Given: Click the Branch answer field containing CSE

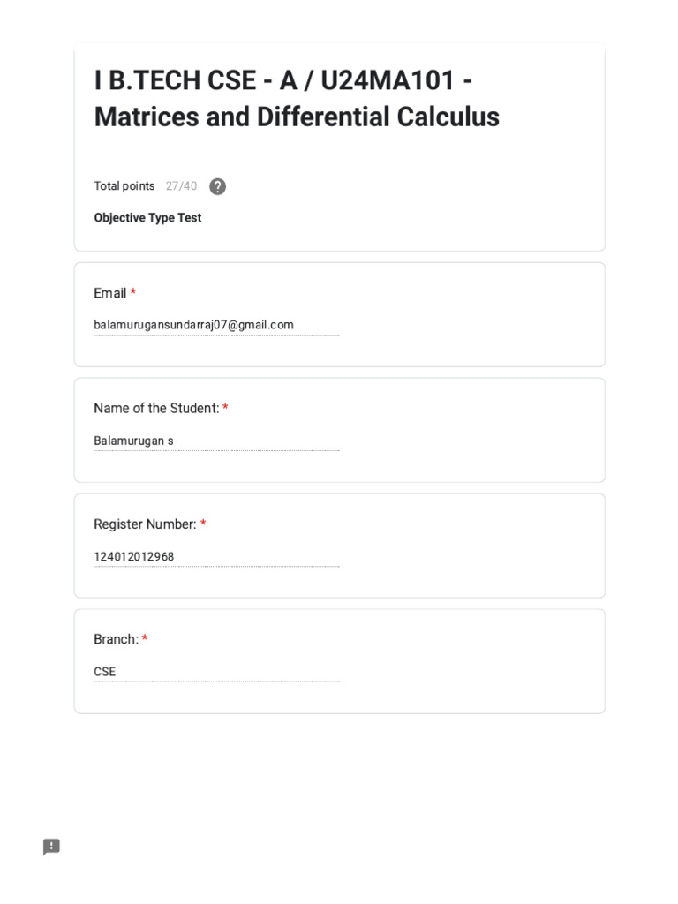Looking at the screenshot, I should (x=216, y=672).
